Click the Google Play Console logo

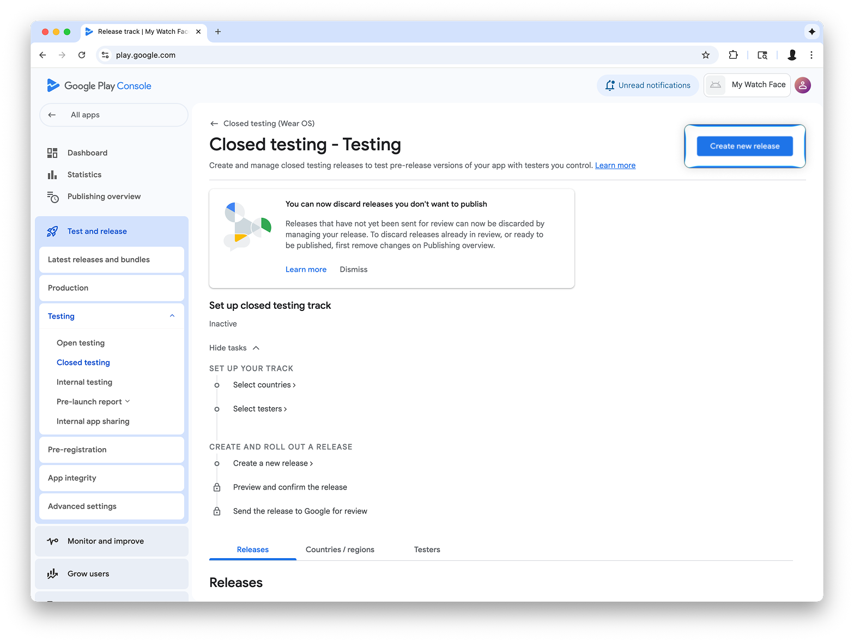point(99,86)
